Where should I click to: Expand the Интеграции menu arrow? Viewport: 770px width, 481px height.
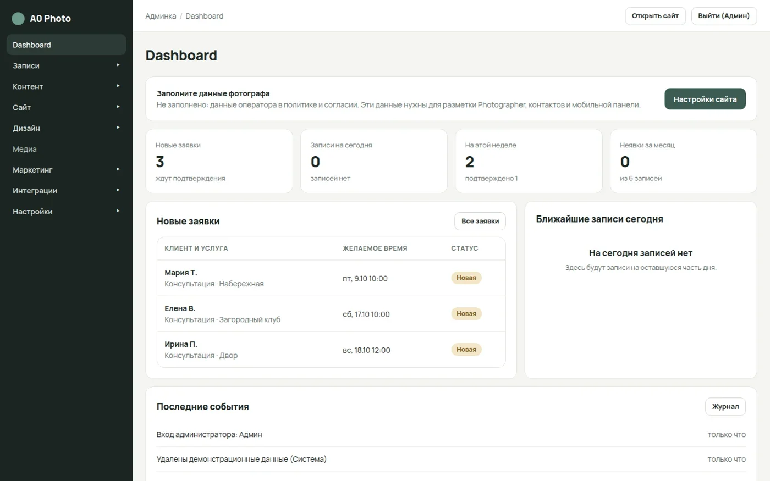tap(118, 191)
